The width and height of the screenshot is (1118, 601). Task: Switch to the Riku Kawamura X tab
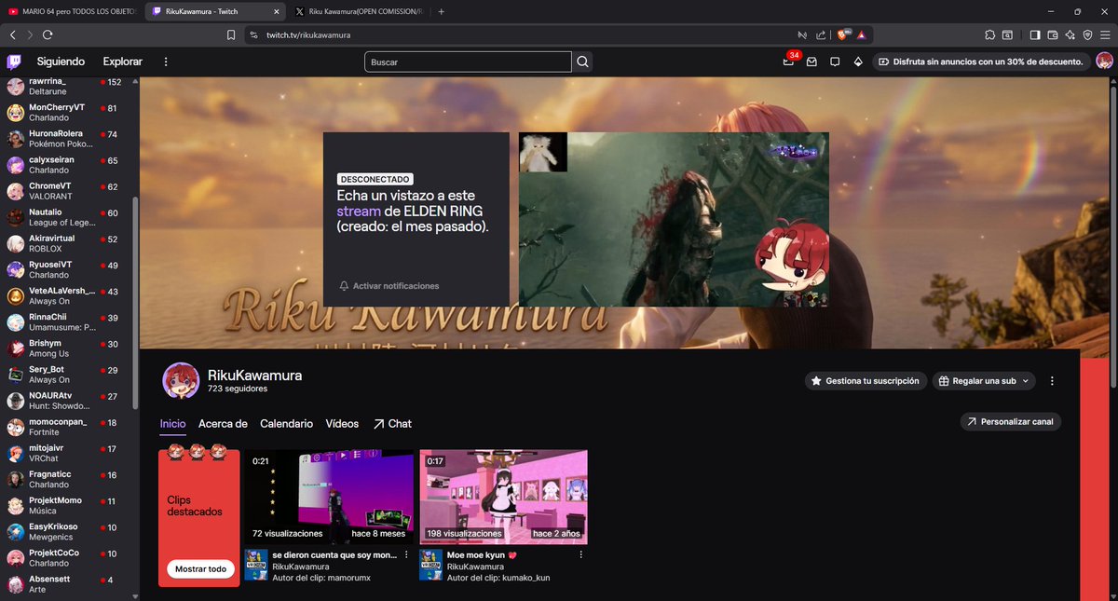click(x=358, y=11)
